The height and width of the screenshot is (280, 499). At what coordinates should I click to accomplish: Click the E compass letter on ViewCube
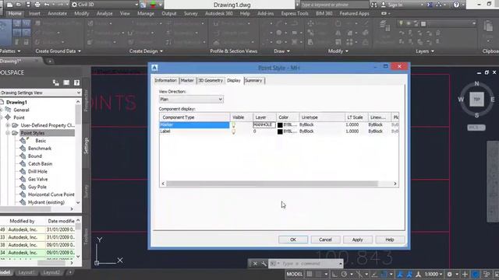pos(493,100)
